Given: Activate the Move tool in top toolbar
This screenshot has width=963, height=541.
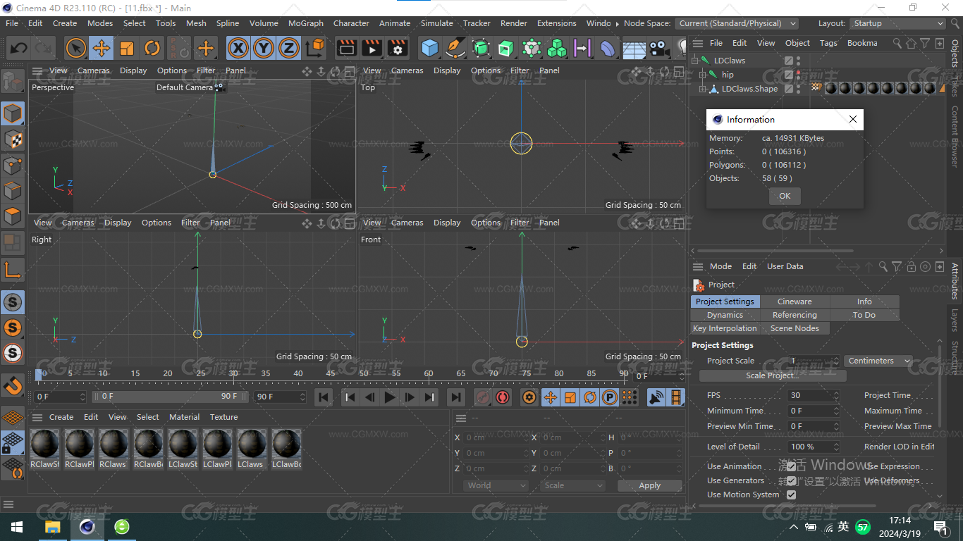Looking at the screenshot, I should pos(102,48).
